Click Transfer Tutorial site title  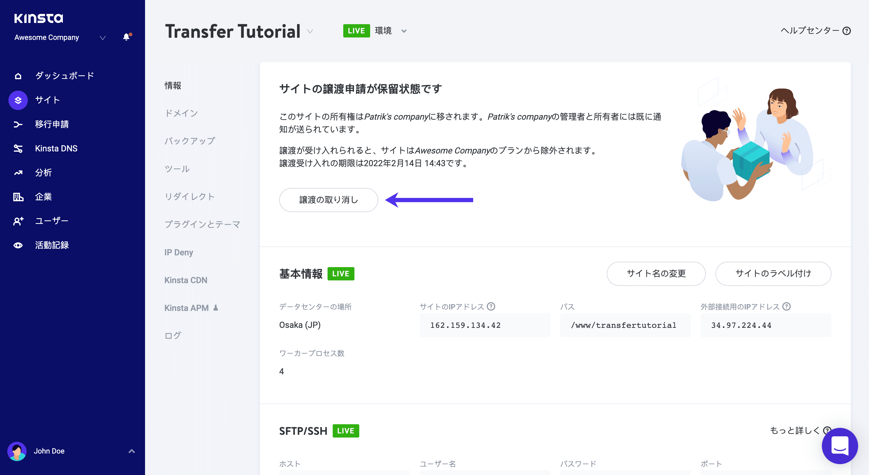tap(233, 31)
